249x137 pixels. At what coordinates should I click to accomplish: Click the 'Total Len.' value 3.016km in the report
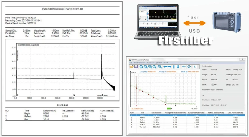112,30
